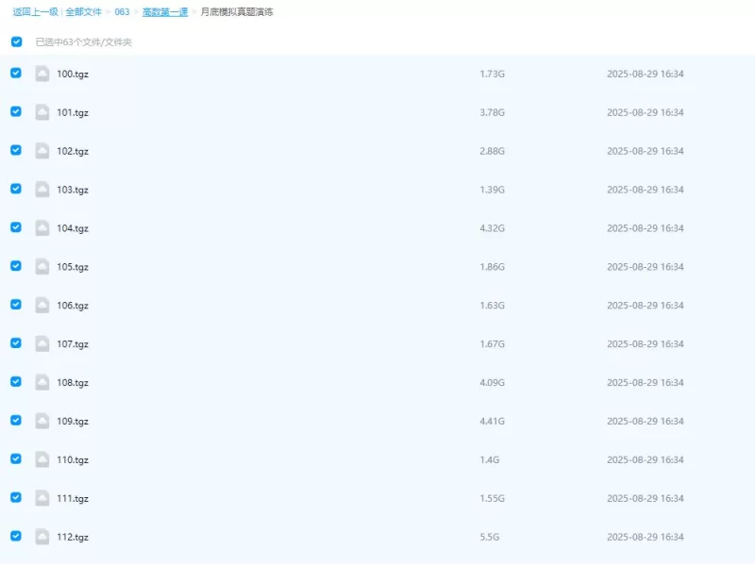Open file name 100.tgz
Image resolution: width=755 pixels, height=566 pixels.
click(73, 75)
